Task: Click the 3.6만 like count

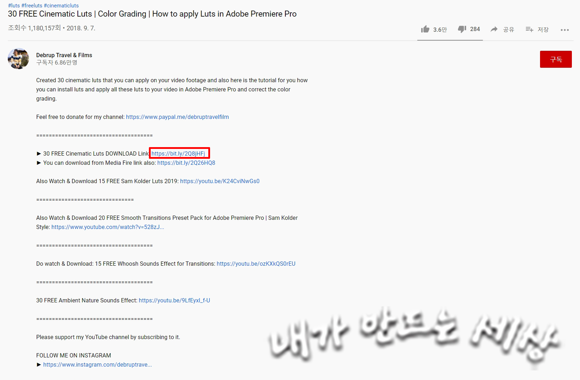Action: pos(440,30)
